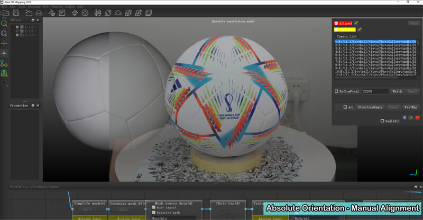The height and width of the screenshot is (220, 423).
Task: Float the Properties panel with undock icon
Action: pos(33,106)
